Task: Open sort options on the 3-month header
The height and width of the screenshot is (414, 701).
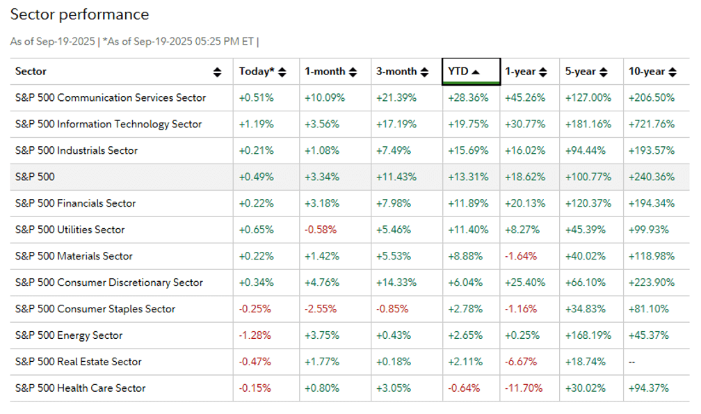Action: [425, 71]
